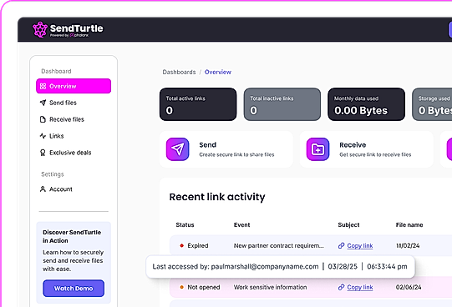
Task: Click the Settings sidebar section label
Action: [53, 174]
